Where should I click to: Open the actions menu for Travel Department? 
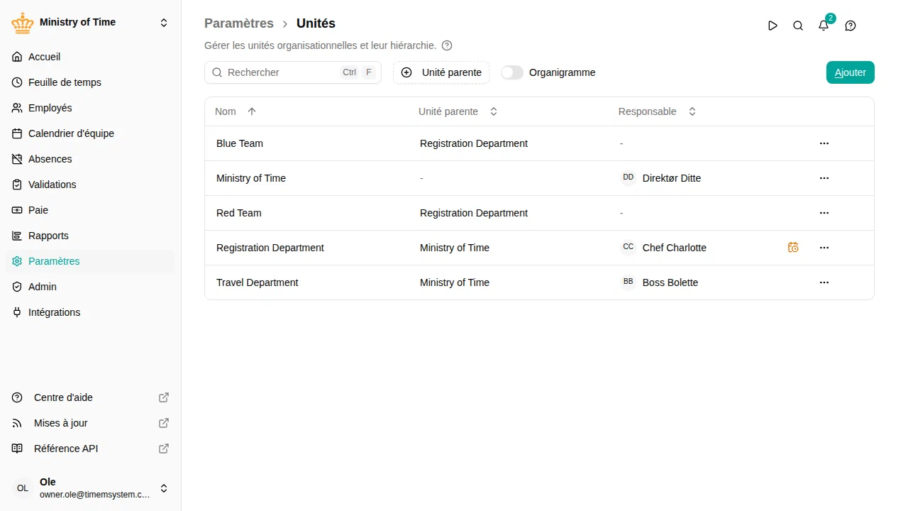(824, 282)
